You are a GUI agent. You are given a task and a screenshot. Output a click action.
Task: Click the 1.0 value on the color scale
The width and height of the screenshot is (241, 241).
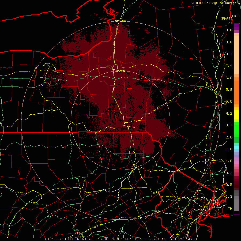coord(229,161)
